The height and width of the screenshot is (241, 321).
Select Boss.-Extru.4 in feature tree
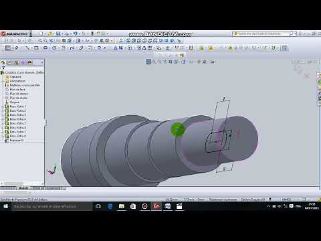17,119
